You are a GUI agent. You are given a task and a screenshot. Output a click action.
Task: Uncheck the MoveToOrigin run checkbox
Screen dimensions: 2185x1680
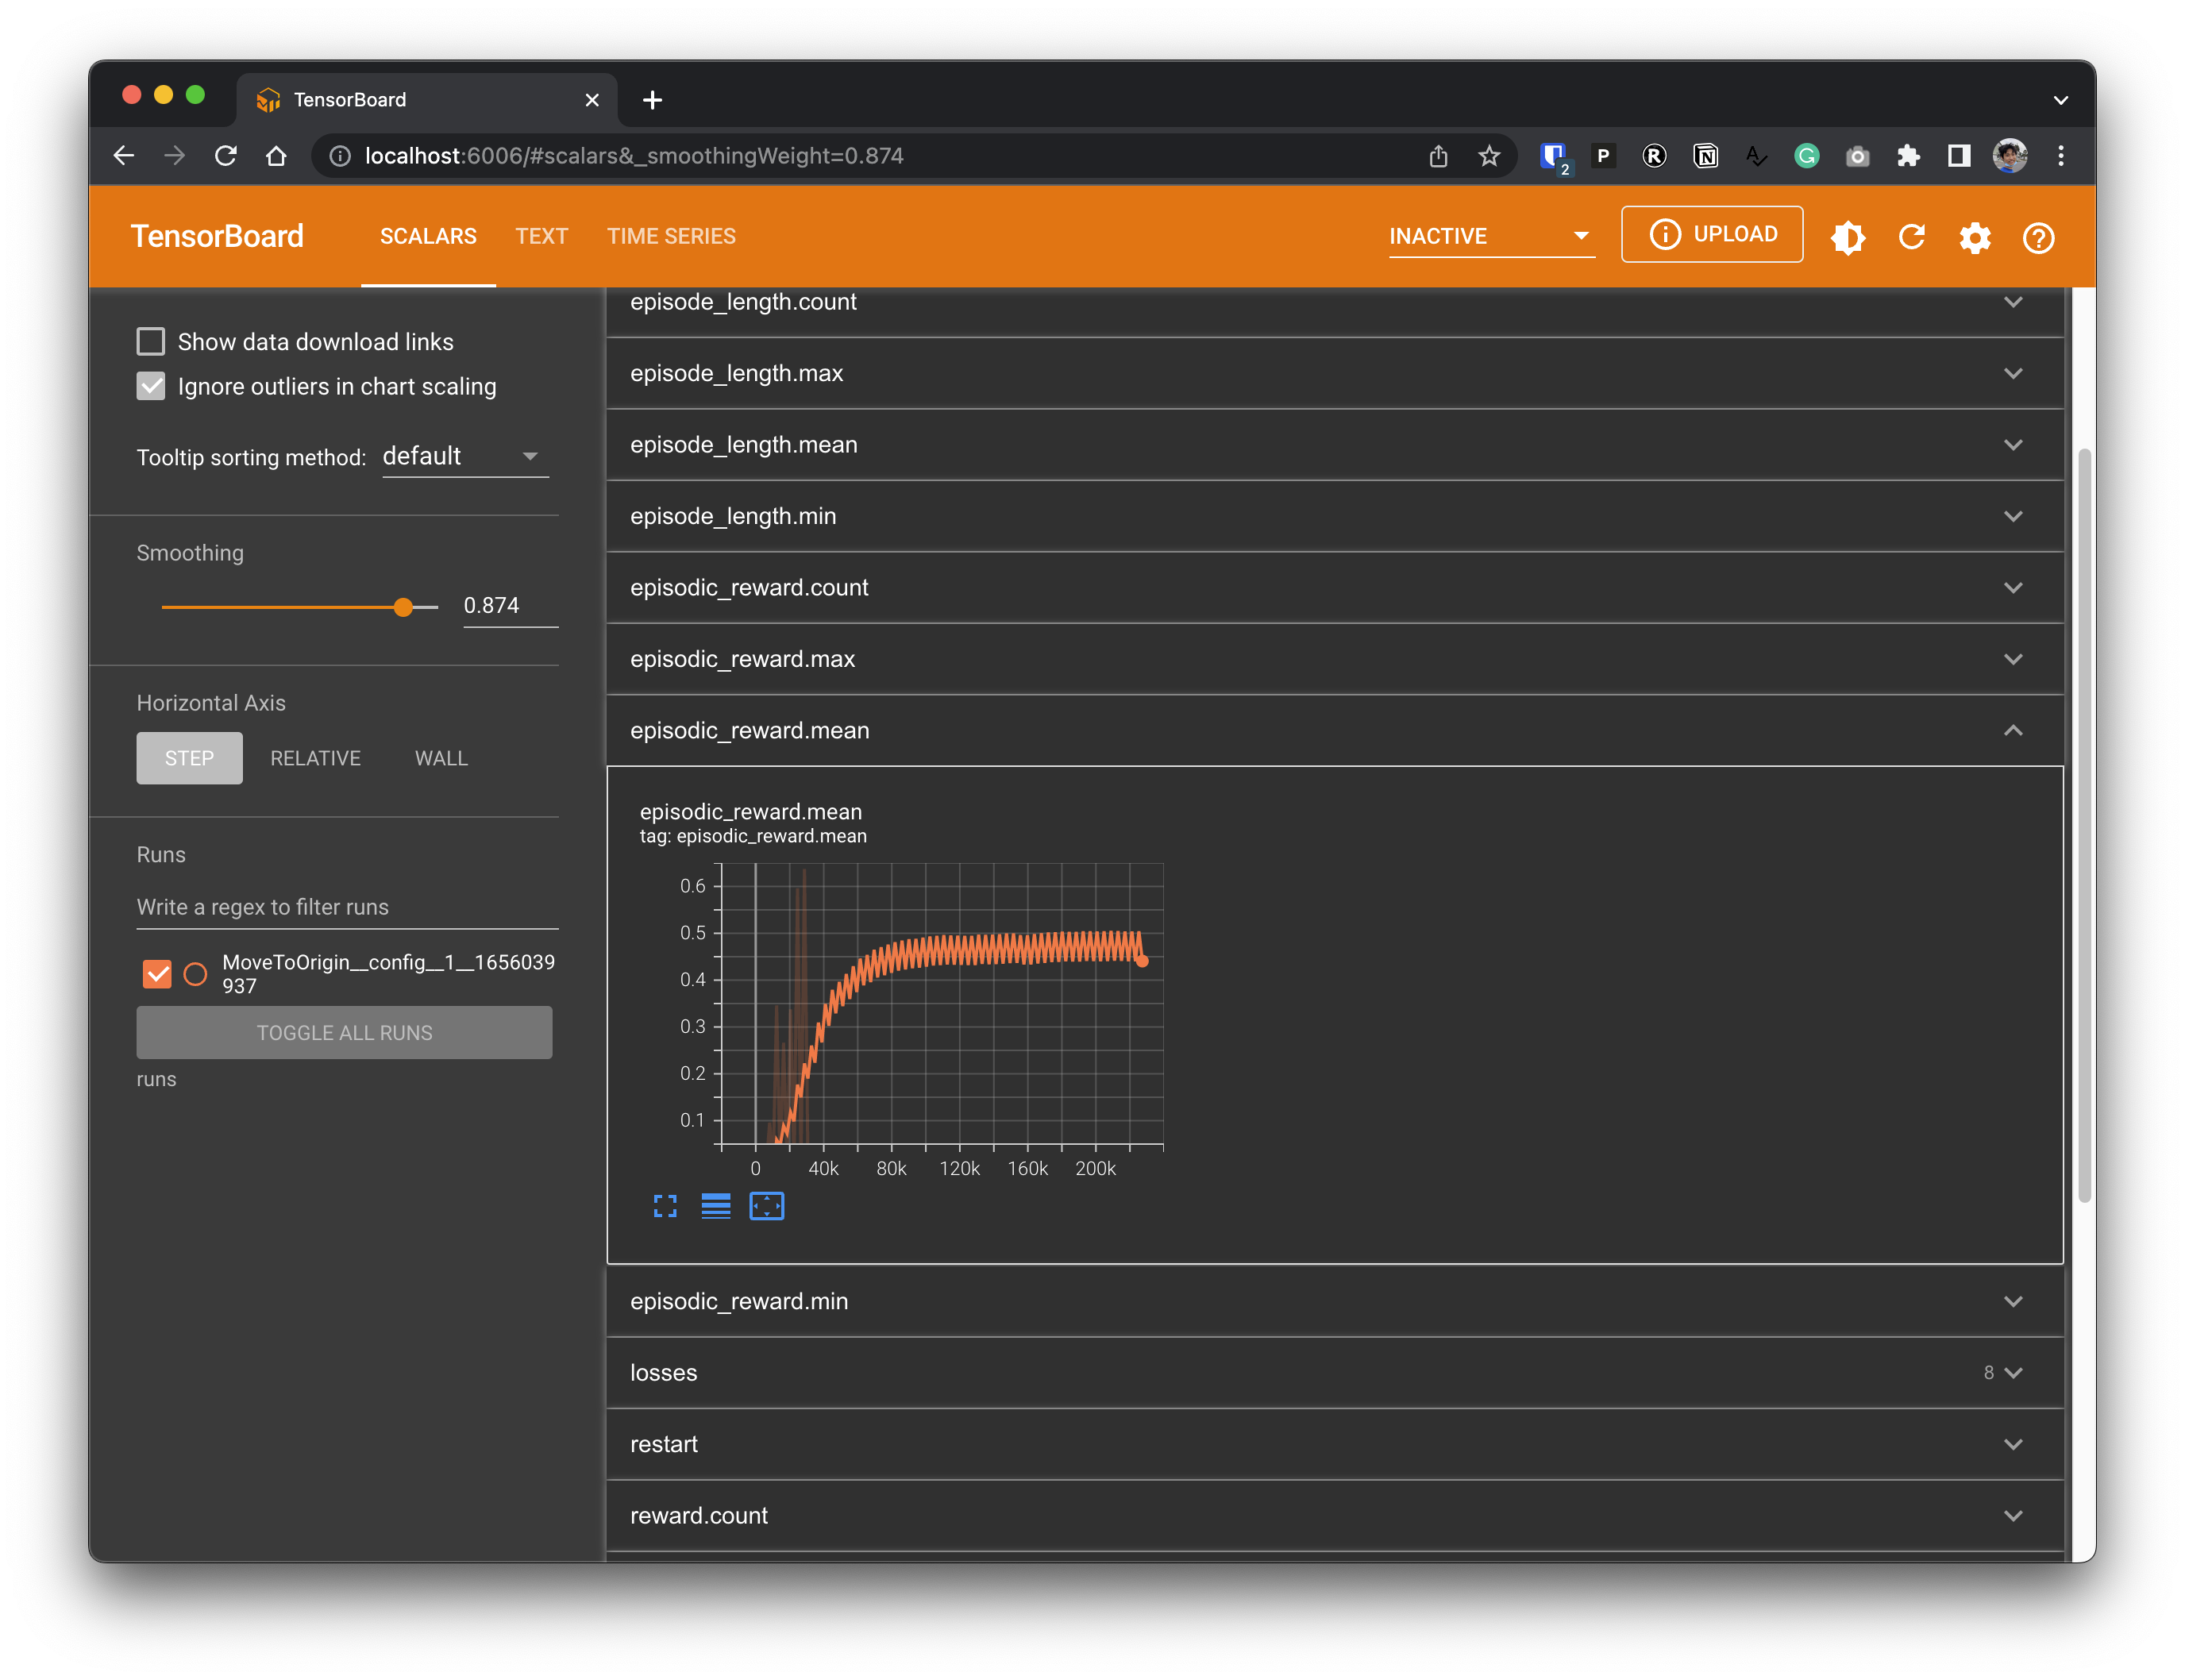[x=157, y=973]
